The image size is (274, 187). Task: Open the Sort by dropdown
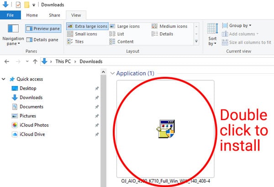pos(213,35)
